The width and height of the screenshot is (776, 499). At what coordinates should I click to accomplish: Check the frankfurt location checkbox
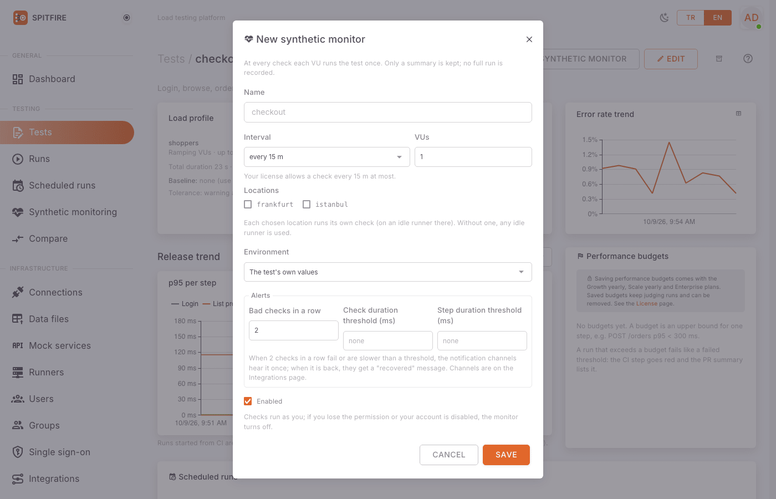pyautogui.click(x=248, y=205)
